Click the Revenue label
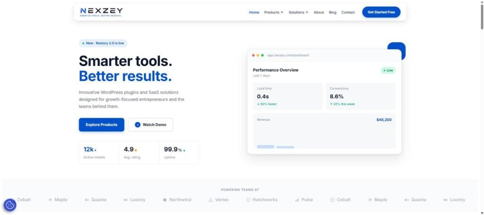 [263, 119]
